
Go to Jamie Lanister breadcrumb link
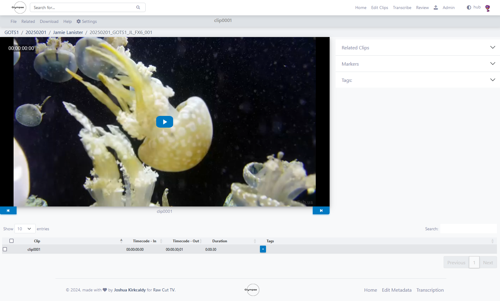pos(68,33)
